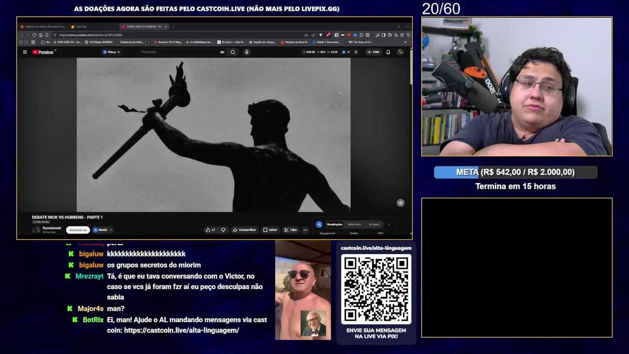Click the castcoin QR code image

click(x=376, y=289)
